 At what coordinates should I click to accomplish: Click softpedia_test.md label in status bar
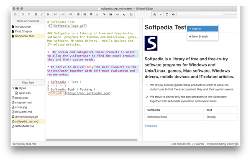point(24,144)
